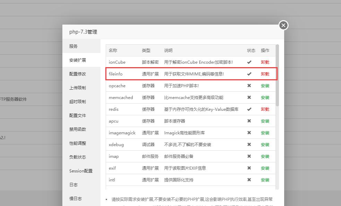341x206 pixels.
Task: Install the apcu extension
Action: pyautogui.click(x=265, y=121)
